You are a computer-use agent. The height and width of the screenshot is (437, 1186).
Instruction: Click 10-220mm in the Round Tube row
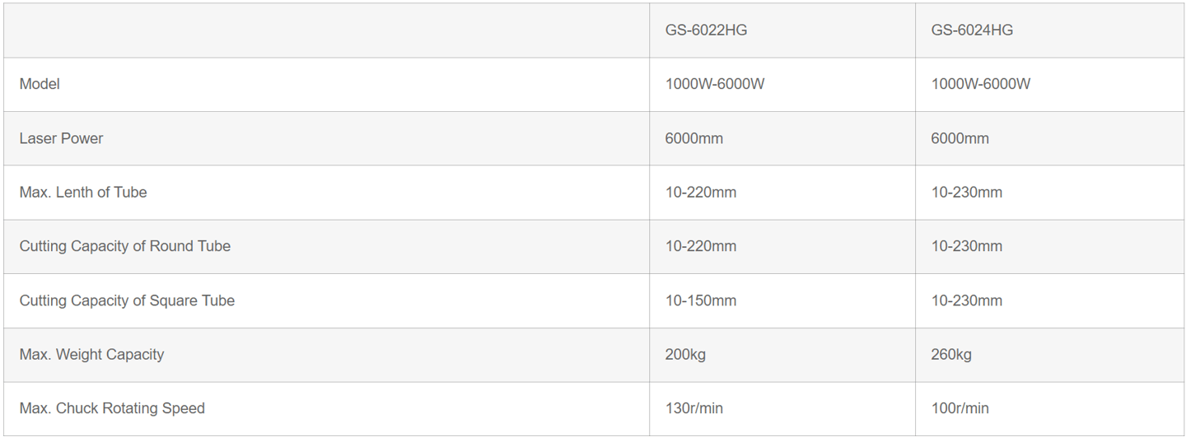(x=701, y=246)
